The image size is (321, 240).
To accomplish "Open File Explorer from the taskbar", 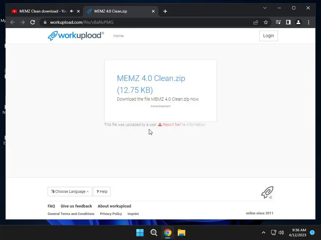I will tap(182, 232).
